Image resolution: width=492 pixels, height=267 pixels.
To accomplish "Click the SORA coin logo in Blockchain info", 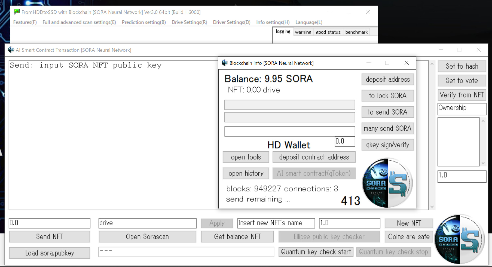I will (x=387, y=183).
